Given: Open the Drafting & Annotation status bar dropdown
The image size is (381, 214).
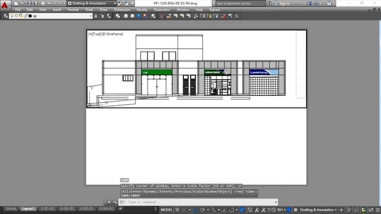Looking at the screenshot, I should pos(318,210).
